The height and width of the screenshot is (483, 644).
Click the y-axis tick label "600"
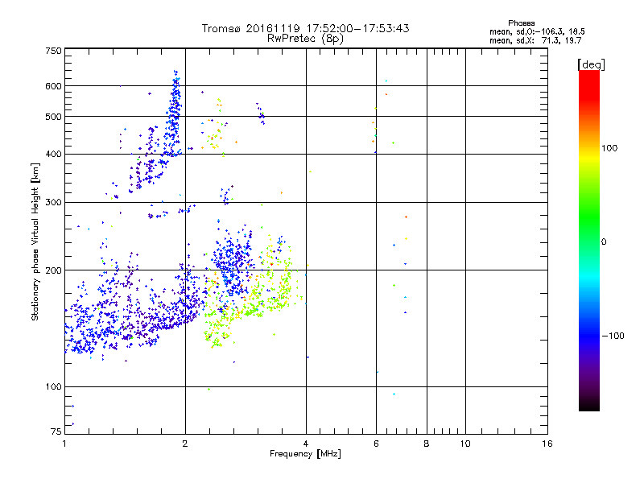tap(53, 86)
